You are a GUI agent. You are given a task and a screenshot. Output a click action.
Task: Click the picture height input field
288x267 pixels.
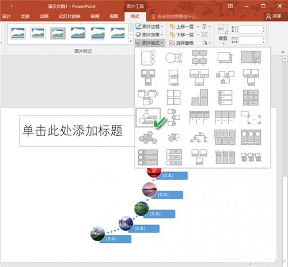point(251,29)
